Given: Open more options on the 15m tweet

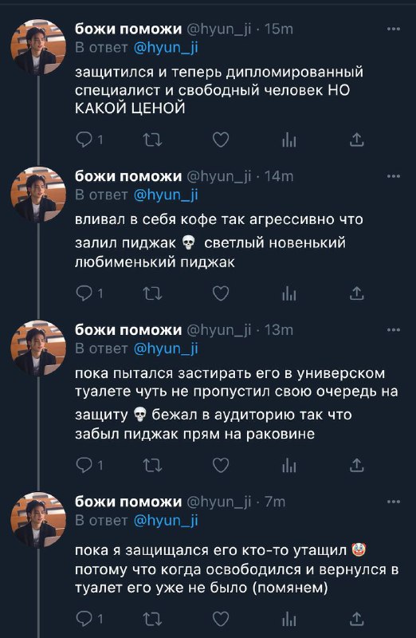Looking at the screenshot, I should click(x=393, y=29).
